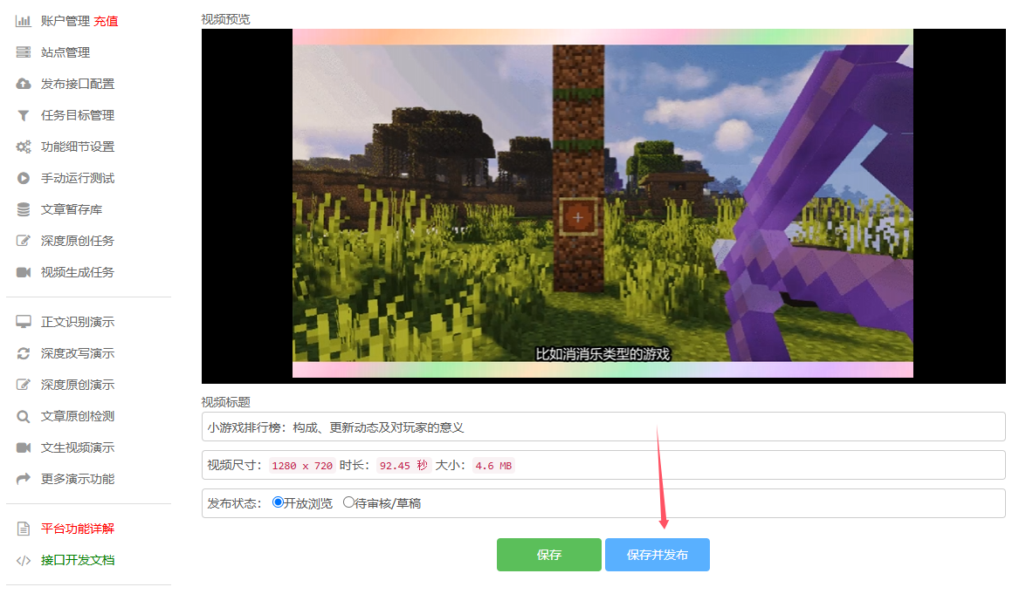Open 更多演示功能 in the sidebar
This screenshot has width=1026, height=594.
pyautogui.click(x=78, y=479)
